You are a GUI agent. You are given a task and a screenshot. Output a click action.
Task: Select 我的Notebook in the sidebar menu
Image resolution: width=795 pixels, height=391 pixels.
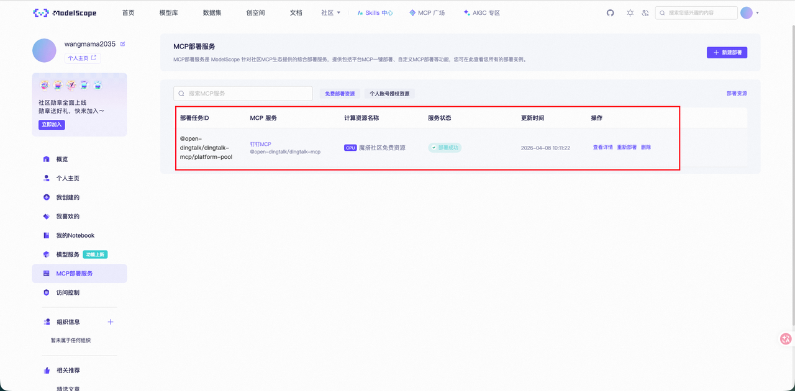point(79,235)
